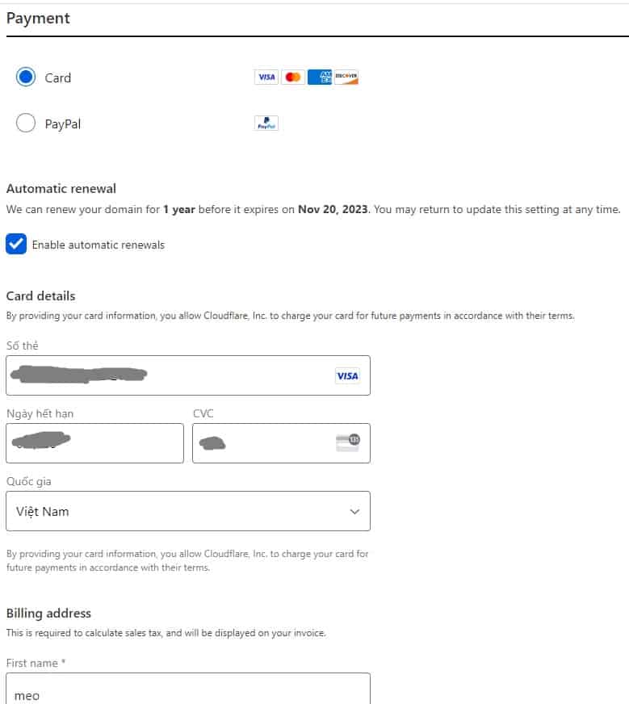Click the CVC card hint icon

[x=347, y=442]
